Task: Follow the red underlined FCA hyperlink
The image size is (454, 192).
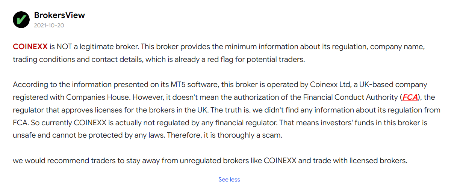Action: pyautogui.click(x=410, y=97)
